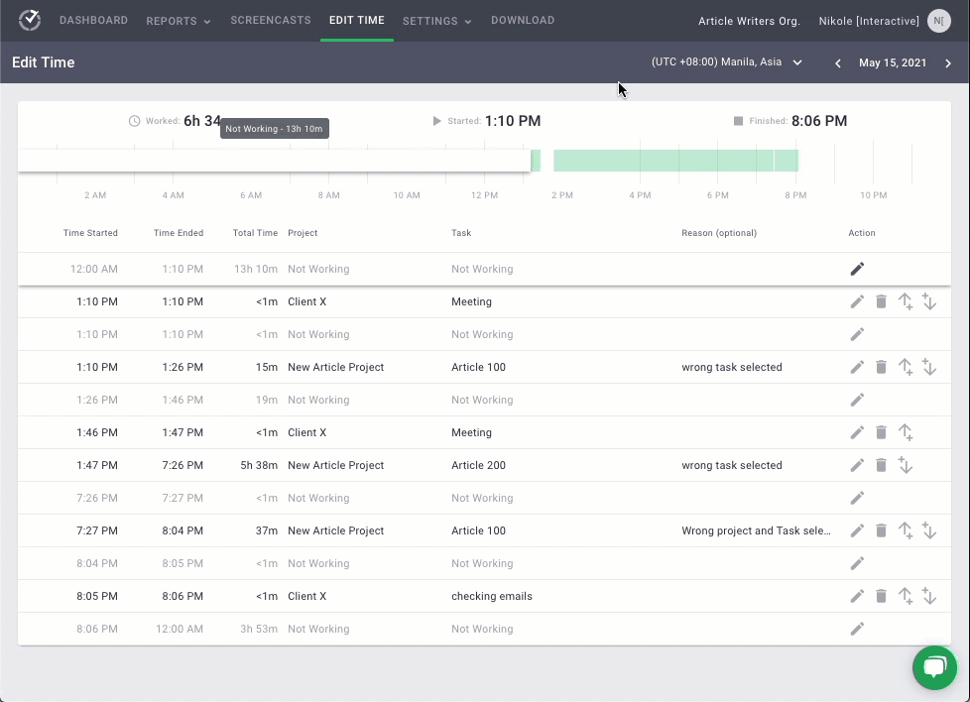This screenshot has height=702, width=970.
Task: Open the Download page
Action: tap(523, 21)
